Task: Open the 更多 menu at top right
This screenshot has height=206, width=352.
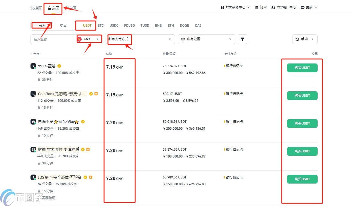Action: (309, 7)
